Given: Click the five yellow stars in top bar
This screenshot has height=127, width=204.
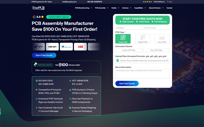Looking at the screenshot, I should click(x=147, y=2).
